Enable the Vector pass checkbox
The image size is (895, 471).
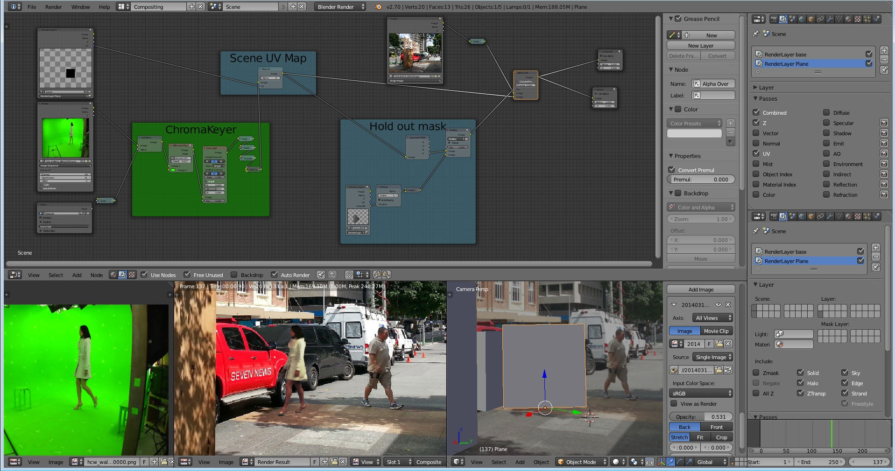point(756,133)
